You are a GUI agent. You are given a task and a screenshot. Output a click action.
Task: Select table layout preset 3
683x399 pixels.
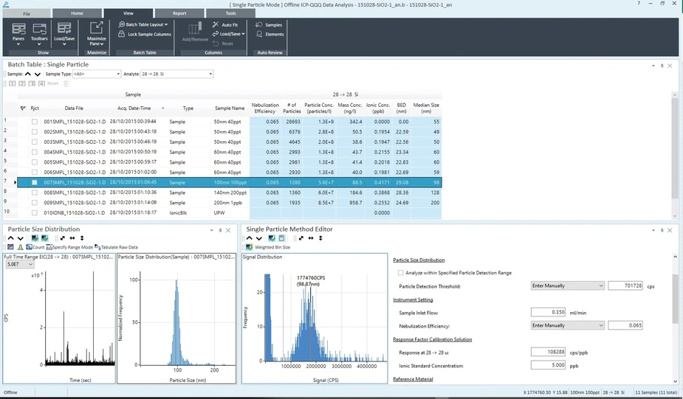point(32,83)
